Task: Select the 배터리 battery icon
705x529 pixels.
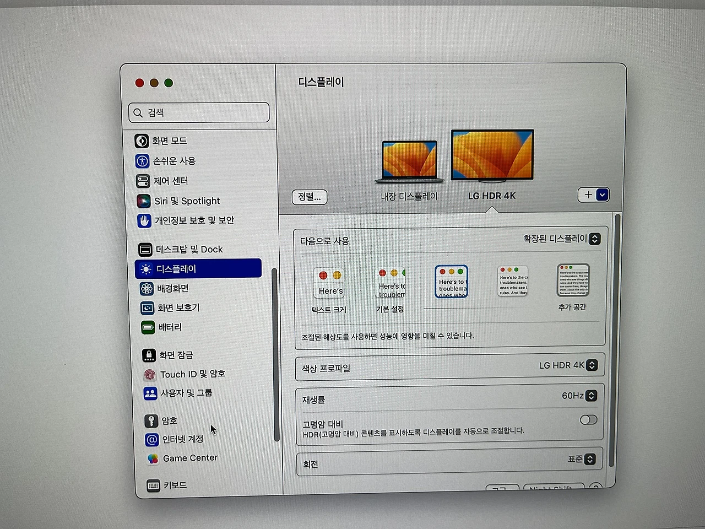Action: (x=148, y=328)
